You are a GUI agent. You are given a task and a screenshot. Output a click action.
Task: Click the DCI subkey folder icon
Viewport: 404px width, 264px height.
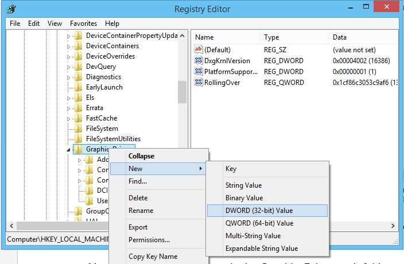point(89,191)
